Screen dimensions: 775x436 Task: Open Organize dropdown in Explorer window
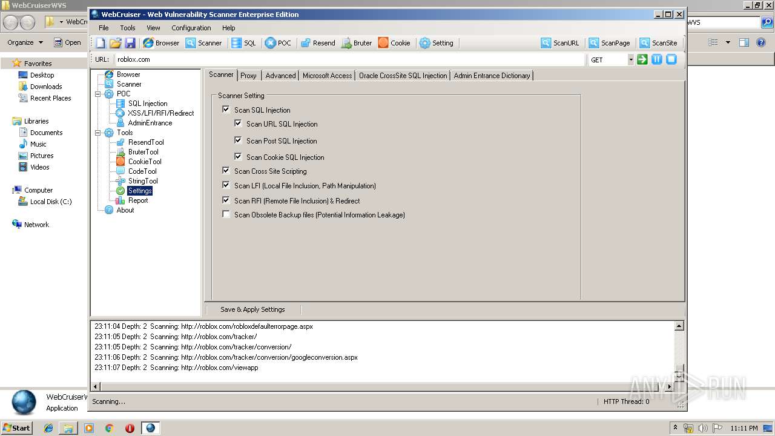(x=25, y=42)
